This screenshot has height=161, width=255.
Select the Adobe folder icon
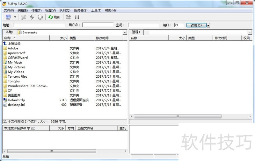[5, 48]
